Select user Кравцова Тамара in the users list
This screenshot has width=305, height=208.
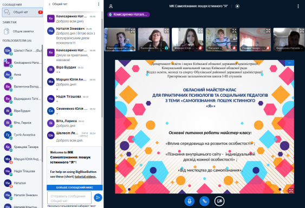(22, 147)
